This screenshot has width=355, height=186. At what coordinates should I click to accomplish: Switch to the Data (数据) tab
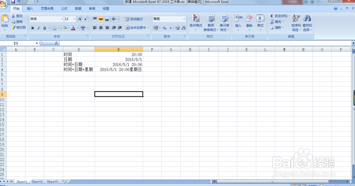pyautogui.click(x=78, y=9)
